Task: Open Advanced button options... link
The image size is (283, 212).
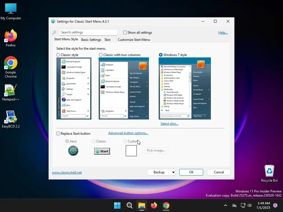Action: point(128,133)
